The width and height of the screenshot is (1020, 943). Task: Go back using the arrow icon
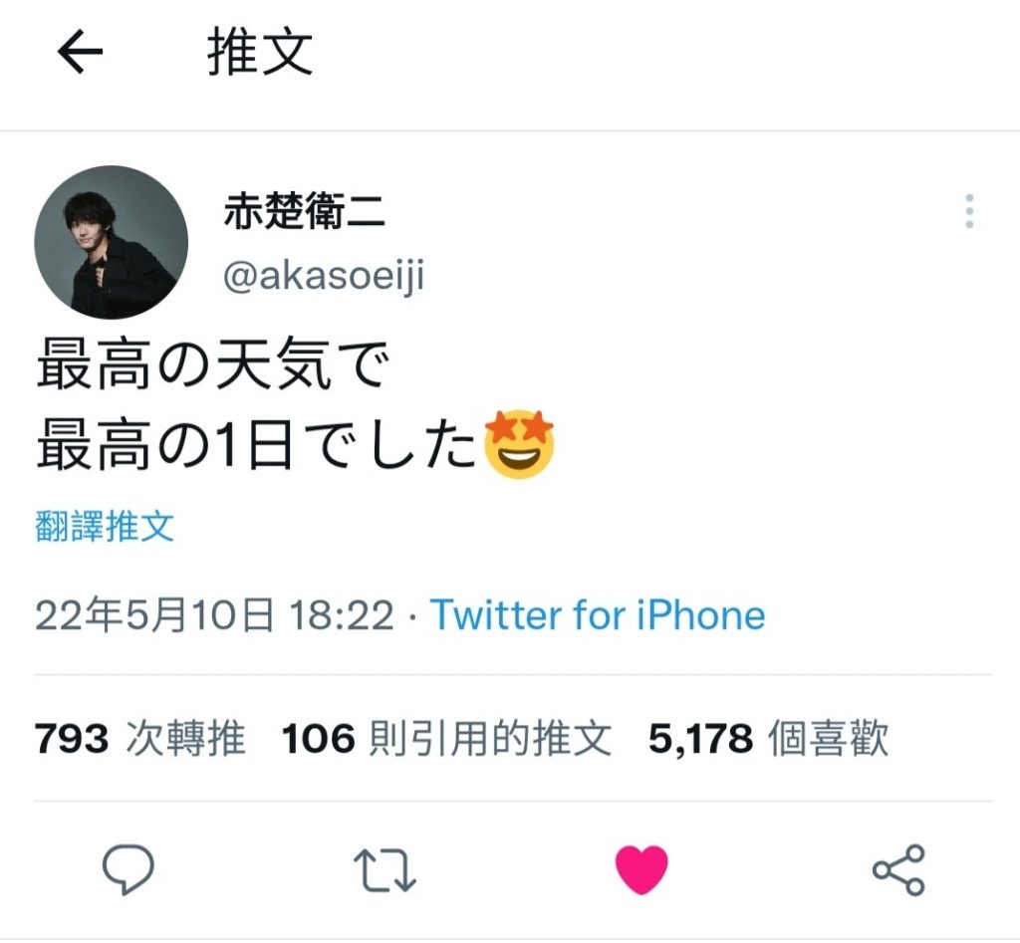point(80,52)
